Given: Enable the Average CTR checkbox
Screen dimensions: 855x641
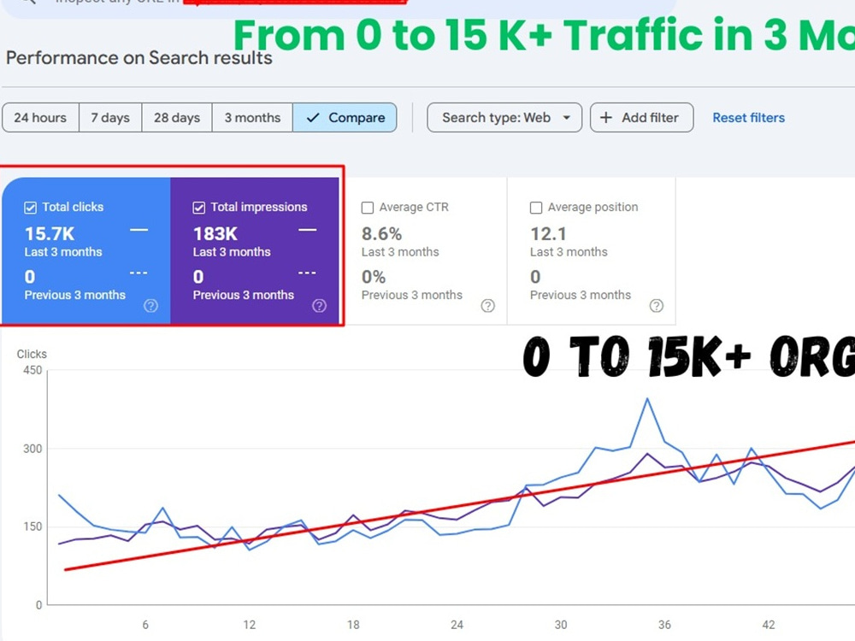Looking at the screenshot, I should tap(368, 208).
